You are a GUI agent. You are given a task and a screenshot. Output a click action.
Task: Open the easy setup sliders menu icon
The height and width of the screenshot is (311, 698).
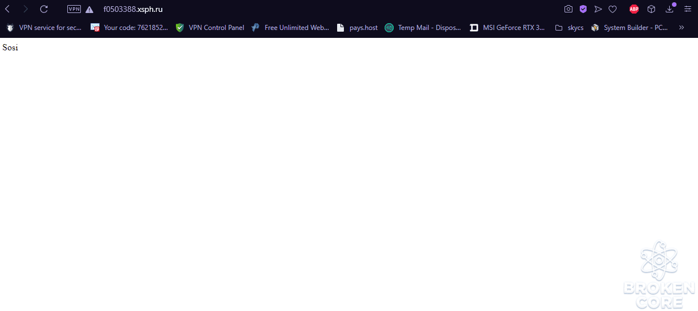[x=688, y=9]
